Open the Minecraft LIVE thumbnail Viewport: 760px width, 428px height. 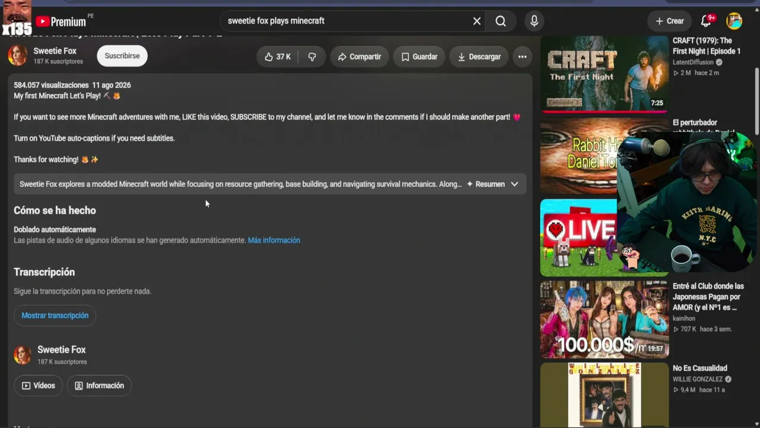point(579,238)
